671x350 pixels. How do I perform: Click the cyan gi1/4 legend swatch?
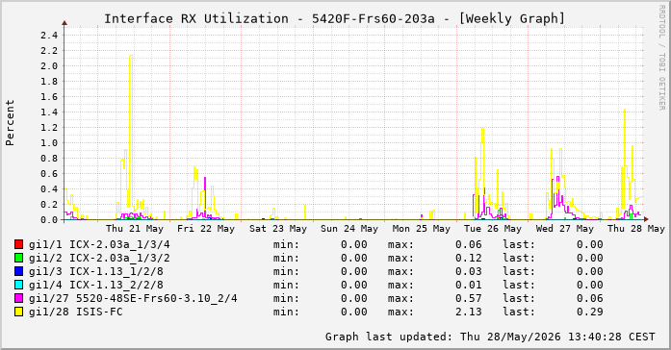click(x=18, y=285)
